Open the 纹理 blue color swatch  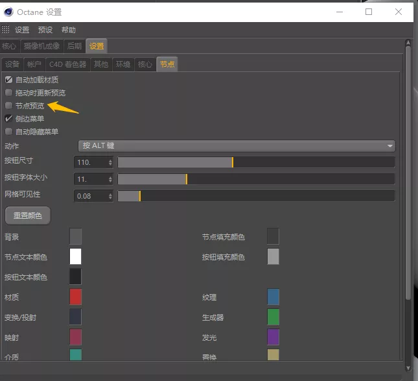(273, 297)
